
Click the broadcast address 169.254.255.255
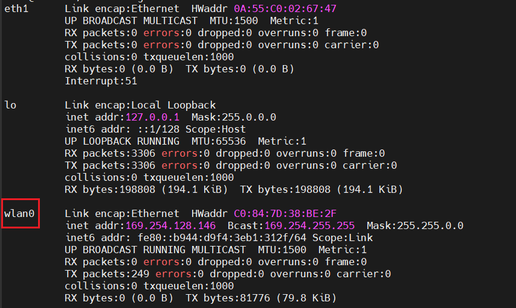309,225
